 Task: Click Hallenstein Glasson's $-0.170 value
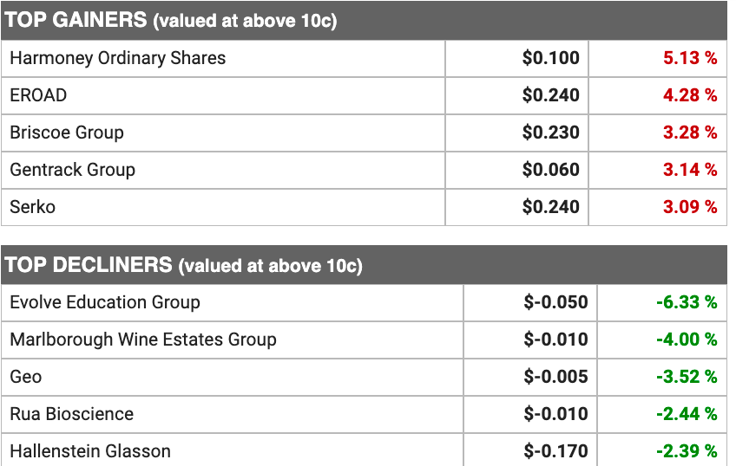coord(555,451)
